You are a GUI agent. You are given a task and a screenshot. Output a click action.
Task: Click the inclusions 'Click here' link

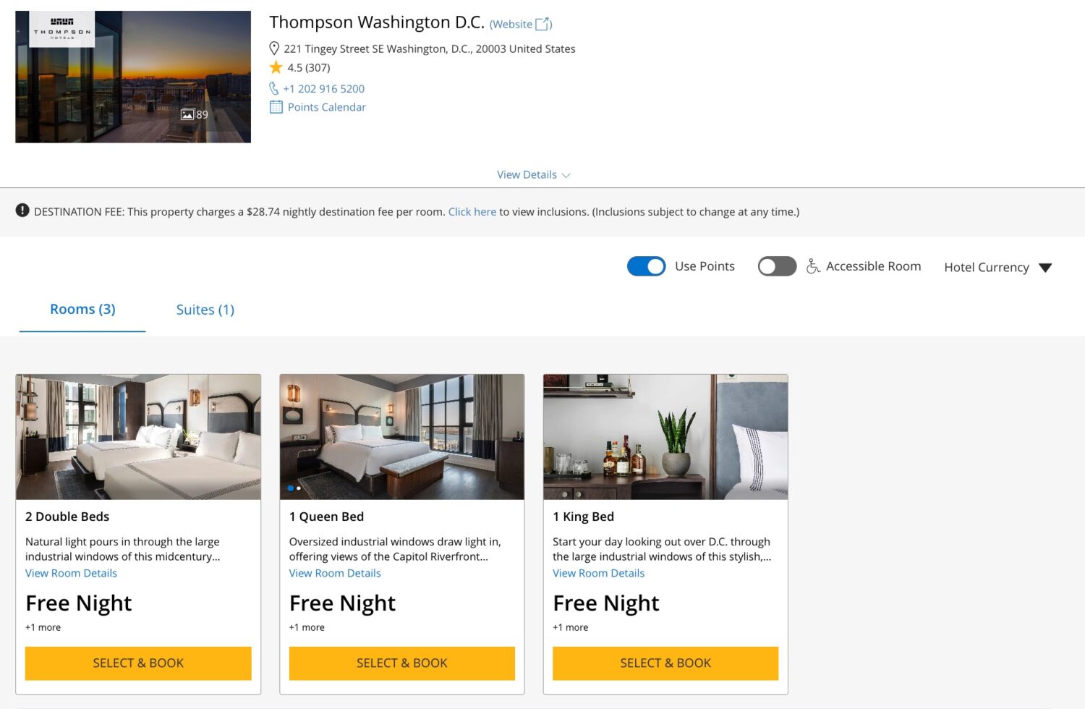tap(472, 211)
